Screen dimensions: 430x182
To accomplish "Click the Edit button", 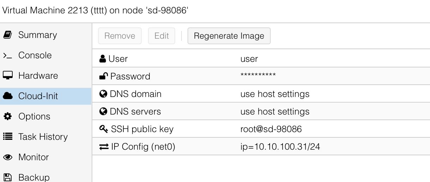I will click(162, 36).
